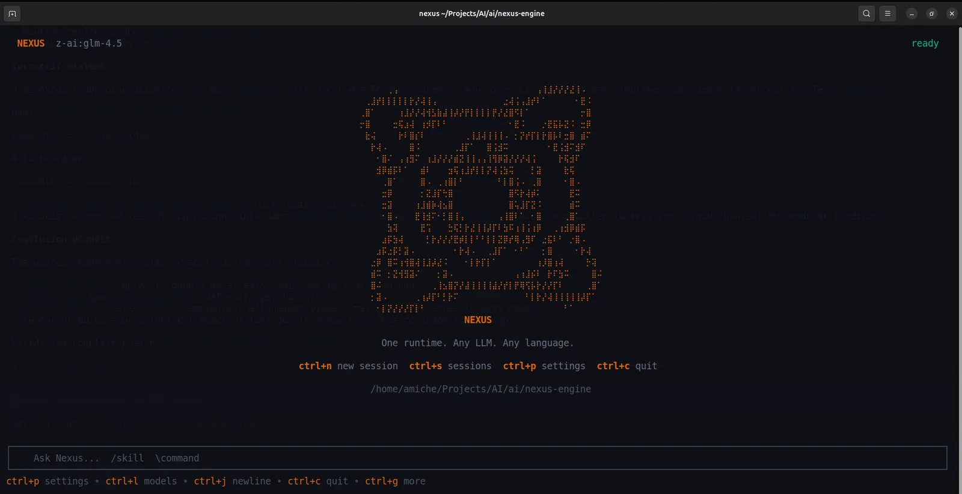This screenshot has height=494, width=962.
Task: Click center ctrl+p settings hint
Action: click(x=544, y=366)
